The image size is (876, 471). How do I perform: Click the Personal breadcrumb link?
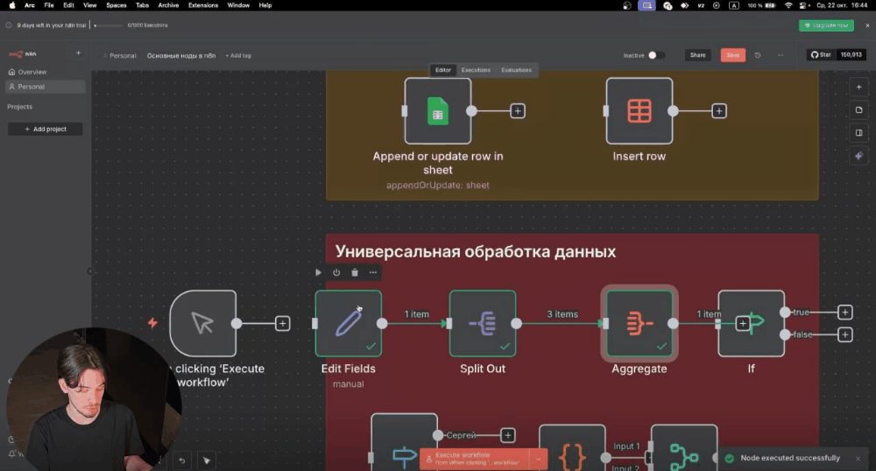coord(123,56)
